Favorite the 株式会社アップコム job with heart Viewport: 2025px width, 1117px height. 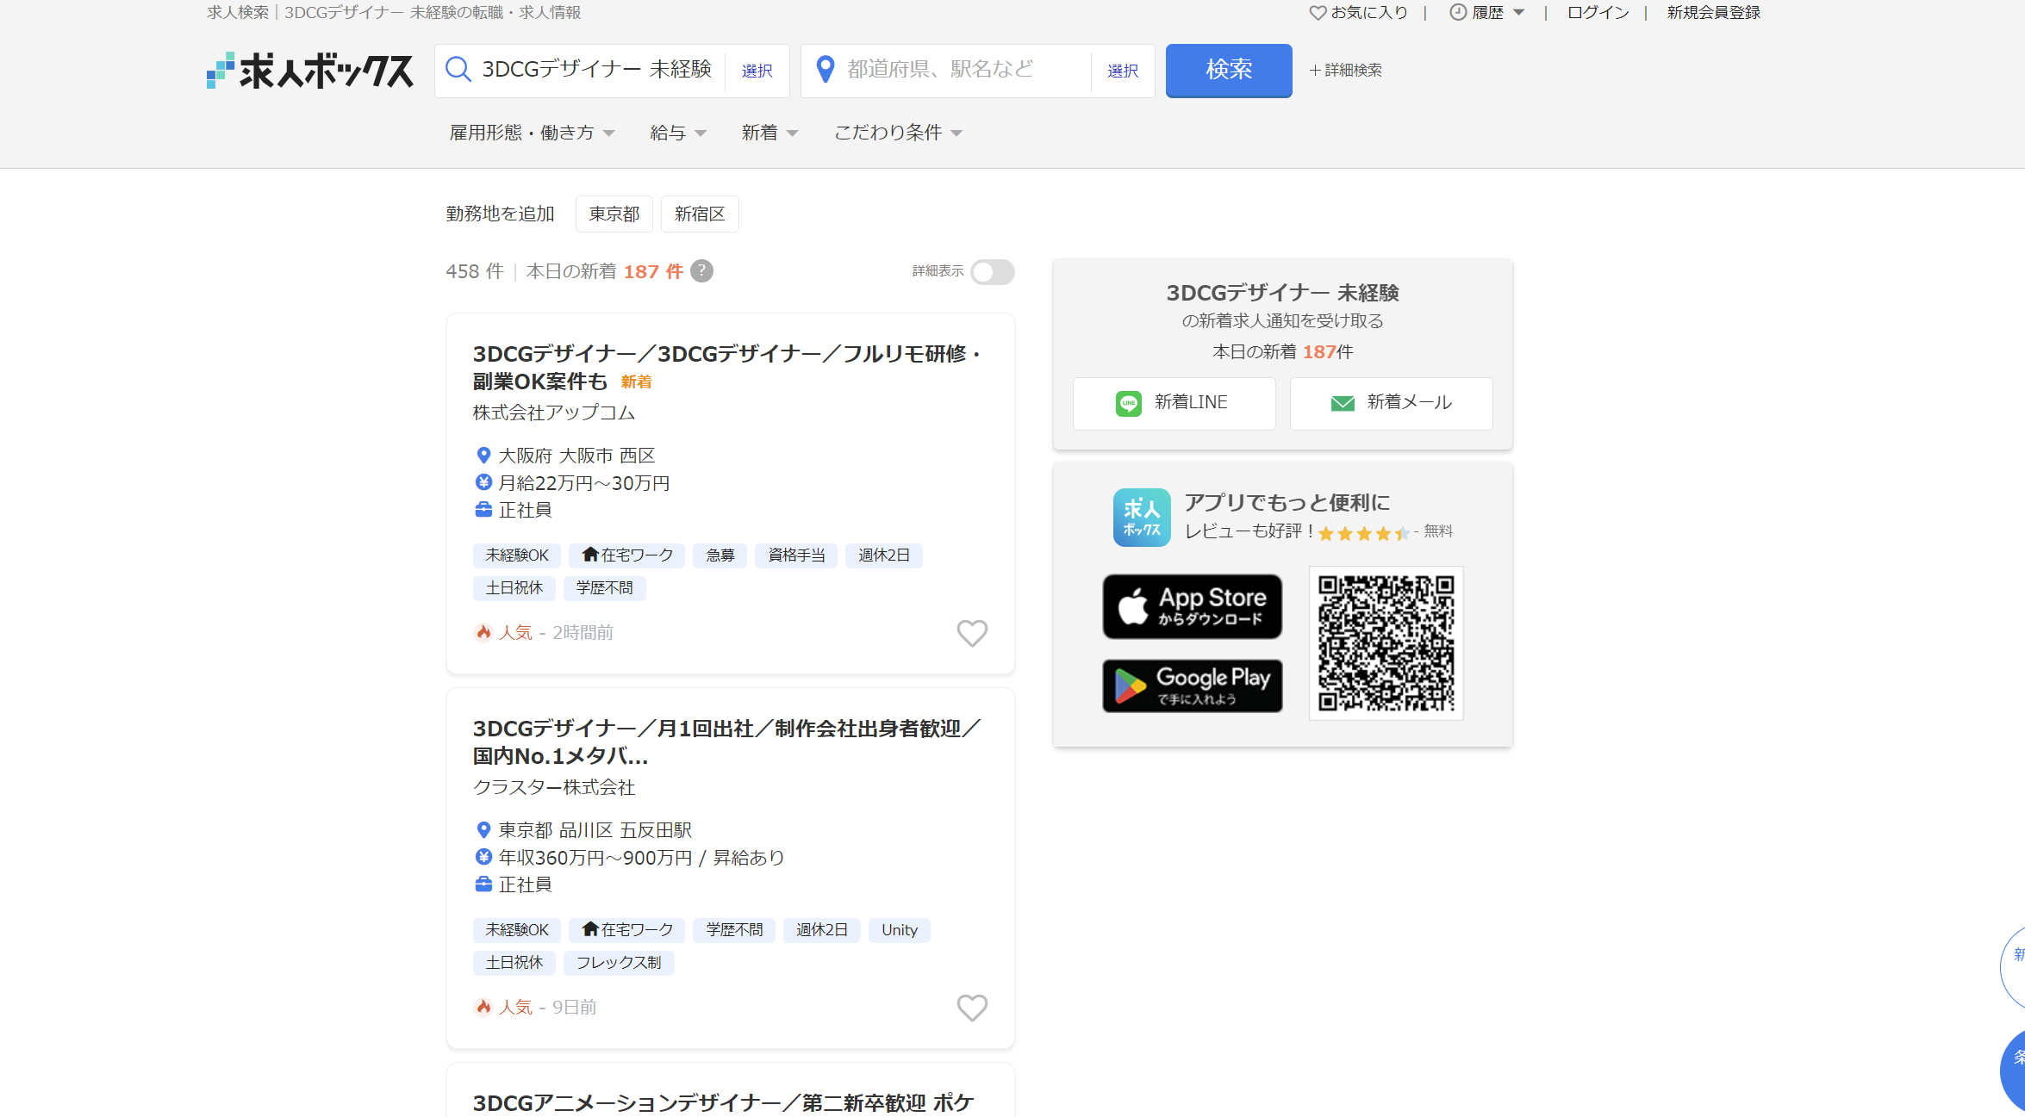pos(972,633)
